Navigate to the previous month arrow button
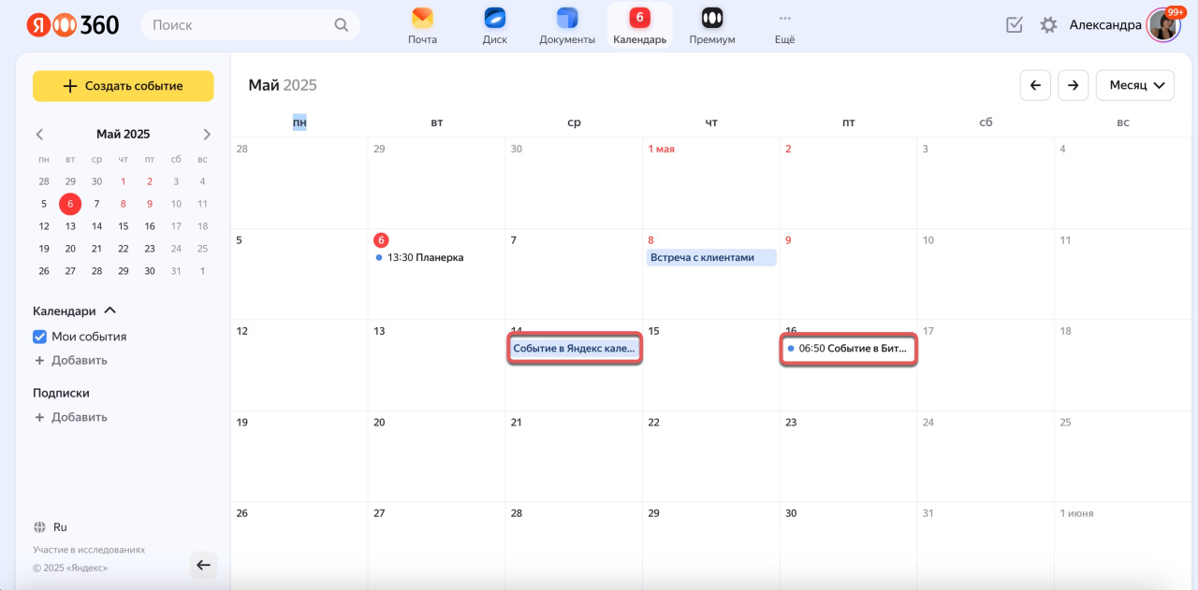The width and height of the screenshot is (1198, 590). pos(1035,85)
